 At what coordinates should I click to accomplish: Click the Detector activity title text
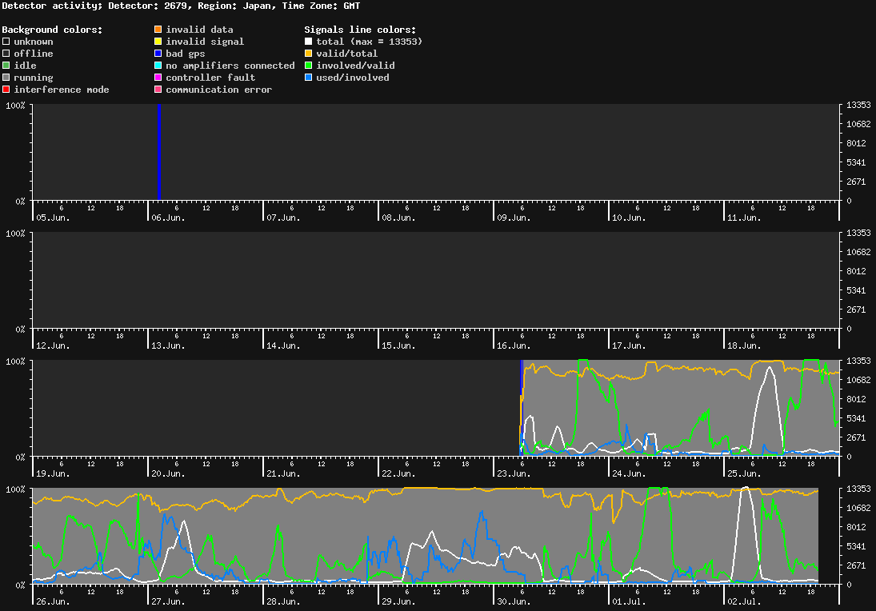[181, 6]
